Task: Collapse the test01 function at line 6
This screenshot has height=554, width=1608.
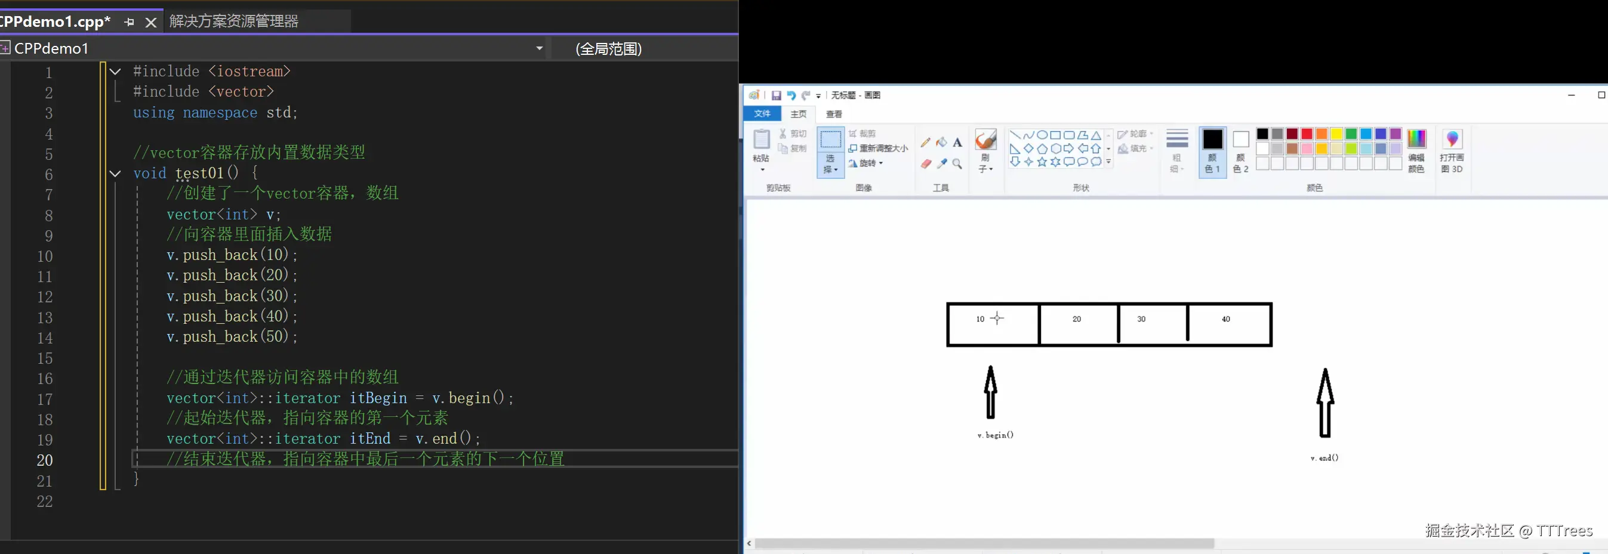Action: click(115, 174)
